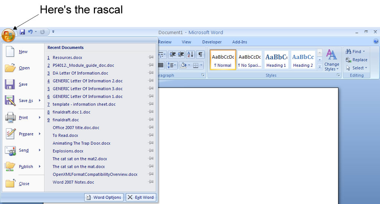Switch to the Add-Ins ribbon tab
This screenshot has width=380, height=204.
(240, 42)
